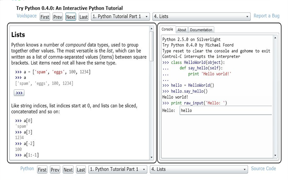
Task: Open the bottom Python Tutorial Part 1 dropdown
Action: pyautogui.click(x=118, y=169)
